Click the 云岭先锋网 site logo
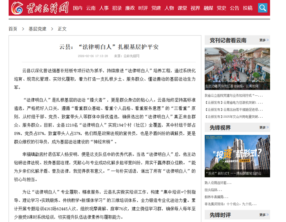This screenshot has height=222, width=286. click(x=34, y=8)
